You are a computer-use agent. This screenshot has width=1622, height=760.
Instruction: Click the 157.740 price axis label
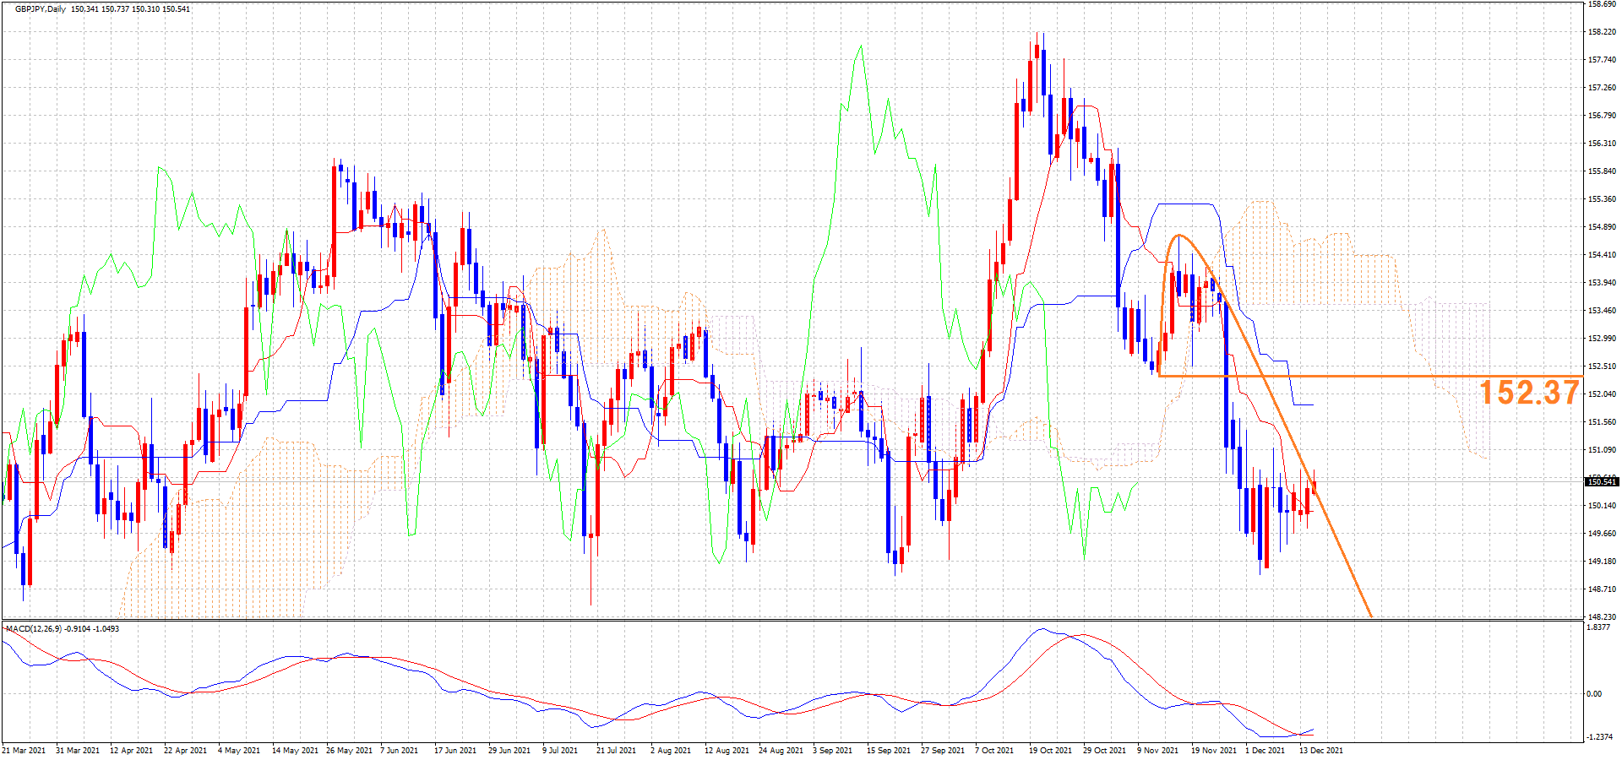pos(1603,60)
